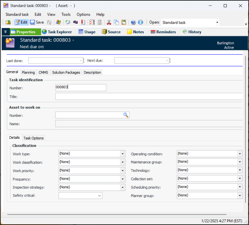The height and width of the screenshot is (225, 249).
Task: Click the Paste clipboard icon
Action: [x=124, y=22]
